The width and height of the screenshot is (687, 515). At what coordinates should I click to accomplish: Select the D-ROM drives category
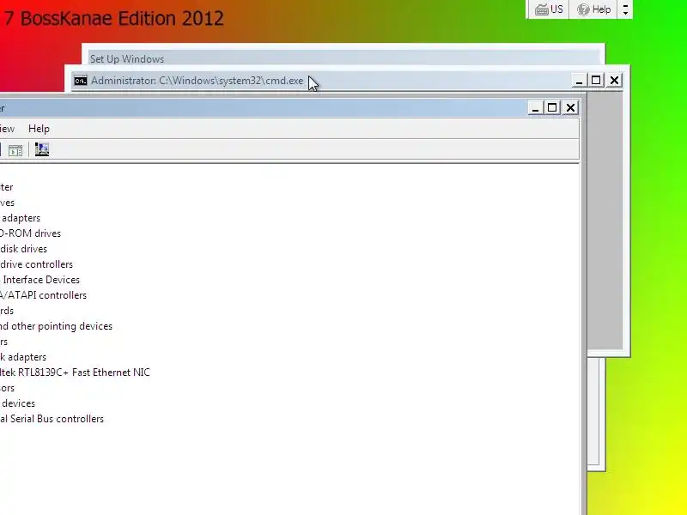point(30,233)
